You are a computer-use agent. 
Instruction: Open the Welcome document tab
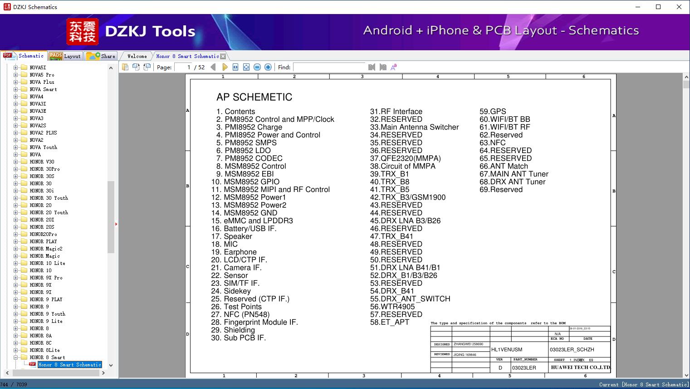tap(137, 56)
